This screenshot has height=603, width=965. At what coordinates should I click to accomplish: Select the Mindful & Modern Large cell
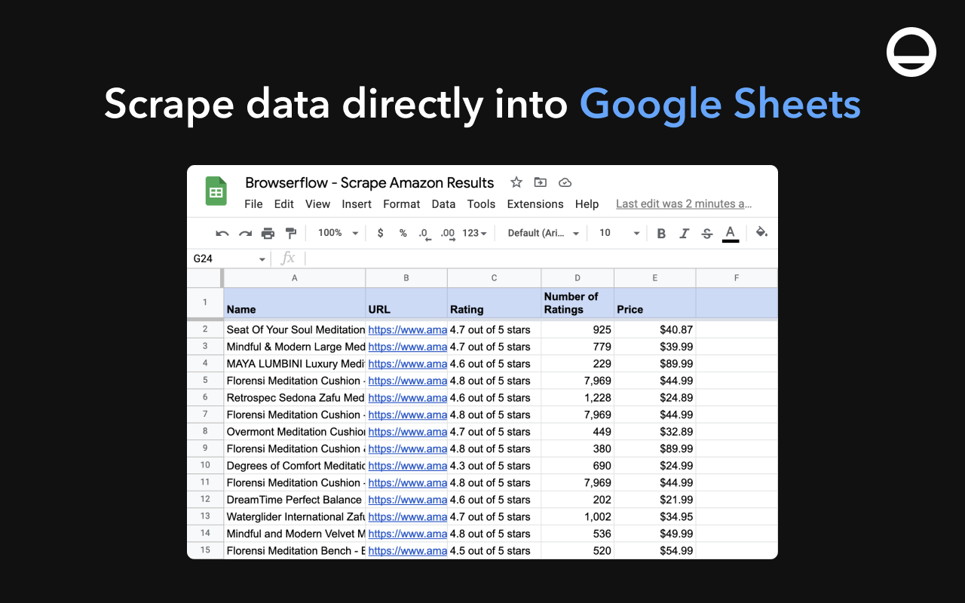click(x=295, y=347)
